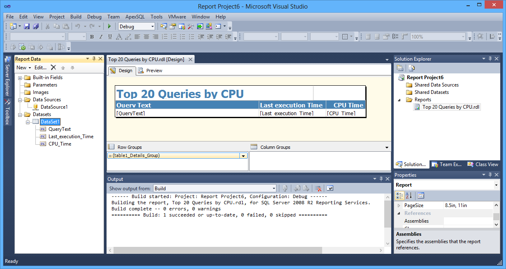Switch to the Preview tab
The height and width of the screenshot is (269, 506).
click(x=150, y=71)
